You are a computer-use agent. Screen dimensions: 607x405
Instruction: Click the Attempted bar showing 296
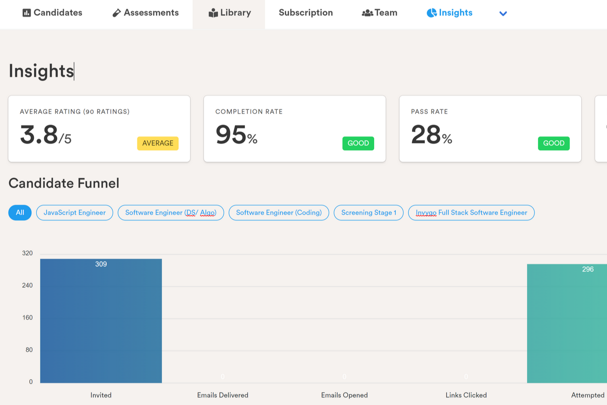(572, 322)
